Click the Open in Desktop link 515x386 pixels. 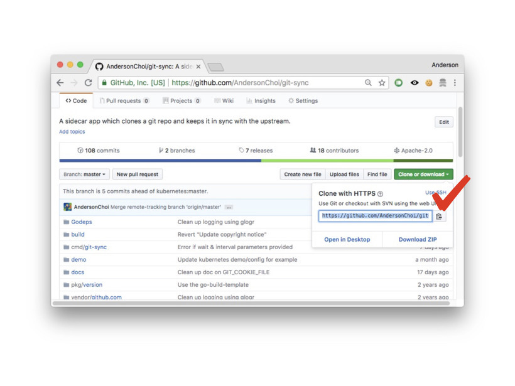[x=347, y=240]
